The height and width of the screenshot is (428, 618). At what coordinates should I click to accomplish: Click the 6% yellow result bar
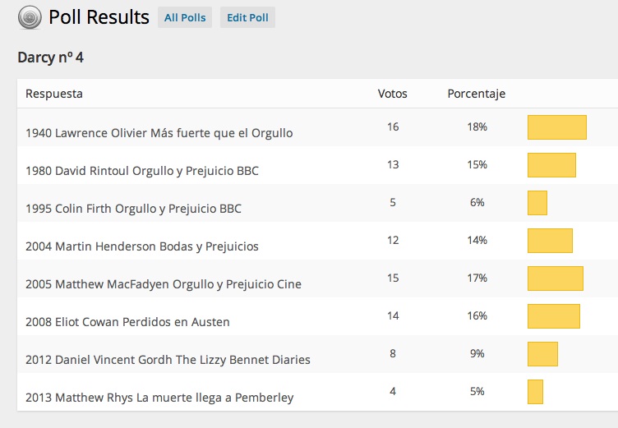[x=537, y=203]
